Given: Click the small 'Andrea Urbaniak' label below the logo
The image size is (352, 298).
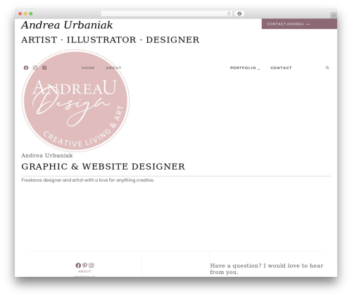Looking at the screenshot, I should click(x=47, y=156).
